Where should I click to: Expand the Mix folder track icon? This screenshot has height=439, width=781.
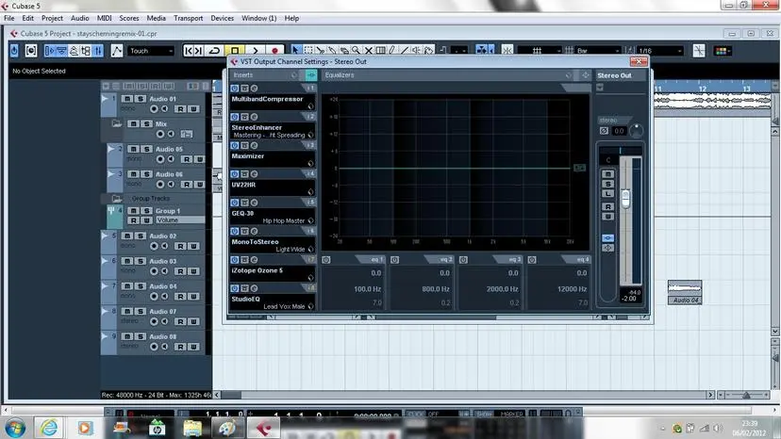[117, 123]
